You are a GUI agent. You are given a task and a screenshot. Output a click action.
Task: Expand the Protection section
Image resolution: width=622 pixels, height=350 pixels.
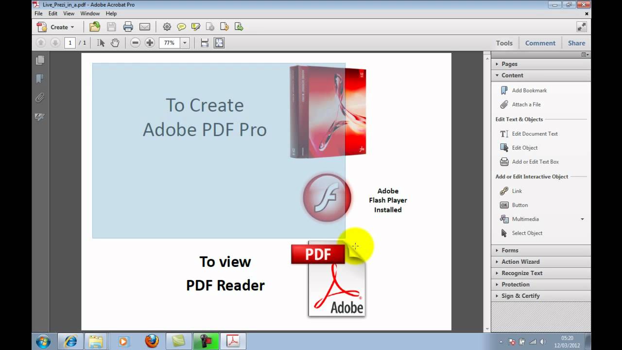[x=541, y=284]
